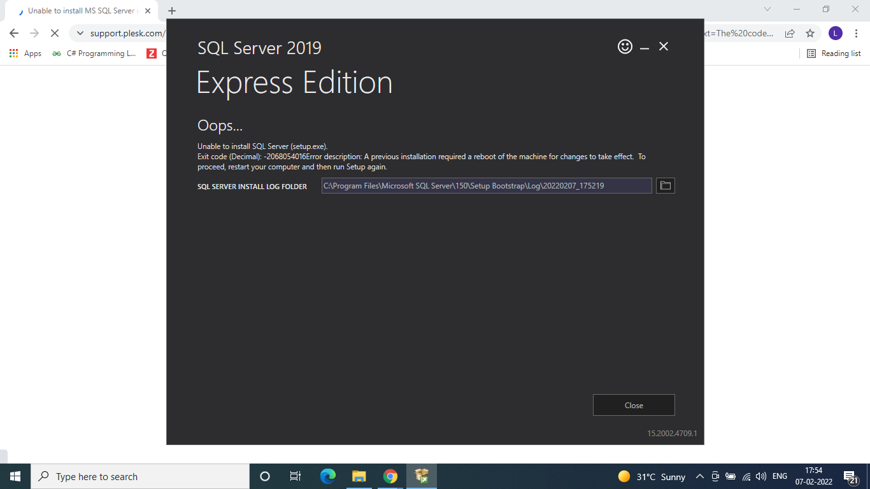Open the C# Programming bookmark
The height and width of the screenshot is (489, 870).
click(94, 53)
